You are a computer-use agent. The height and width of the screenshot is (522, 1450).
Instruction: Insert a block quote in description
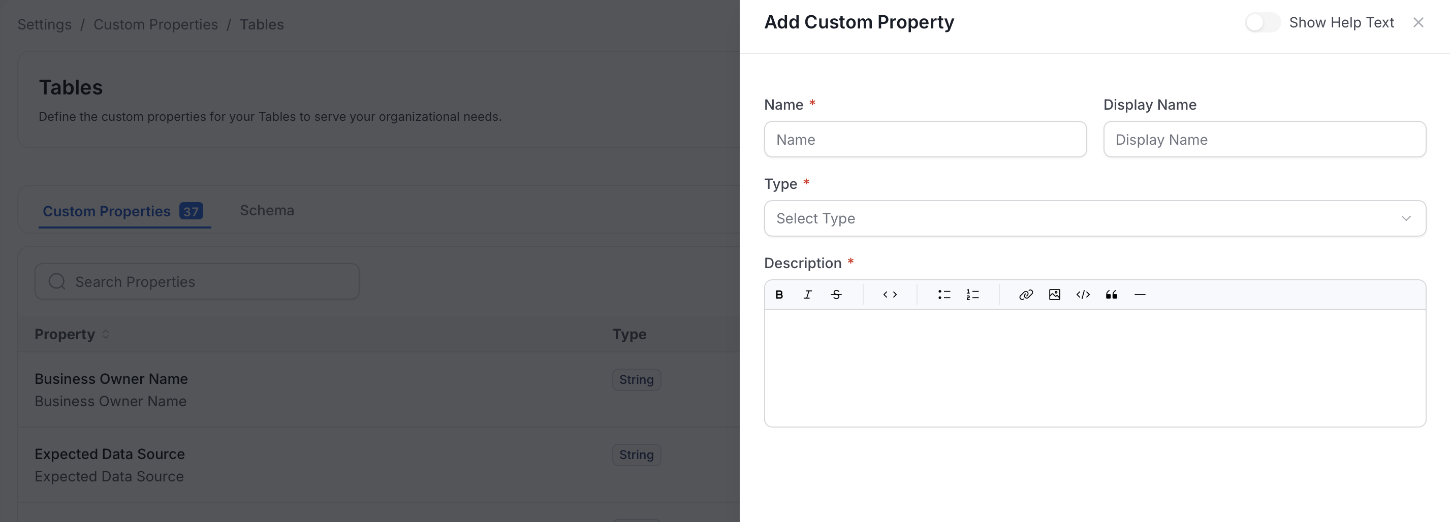point(1111,294)
